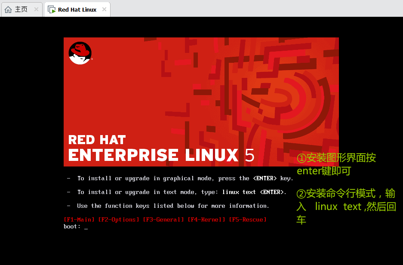Close the Red Hat Linux tab
The image size is (403, 265).
104,9
